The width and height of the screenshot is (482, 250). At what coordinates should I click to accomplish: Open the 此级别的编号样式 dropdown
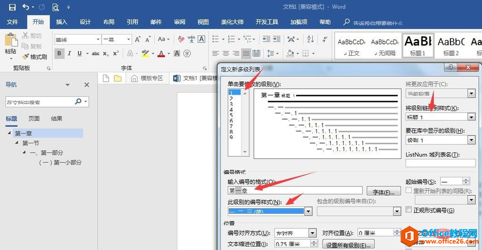(x=308, y=211)
